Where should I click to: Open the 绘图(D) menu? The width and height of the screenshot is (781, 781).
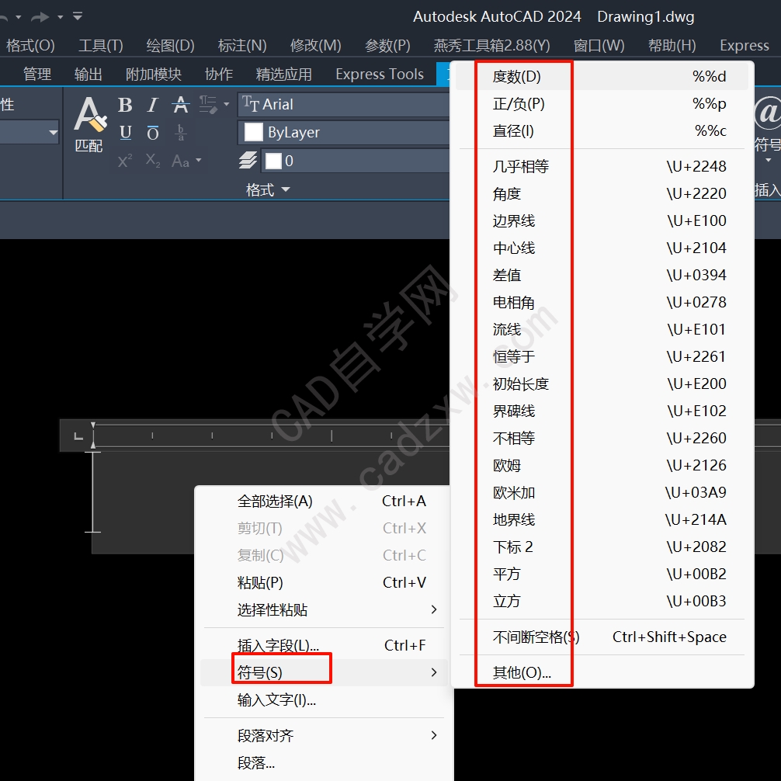(170, 45)
